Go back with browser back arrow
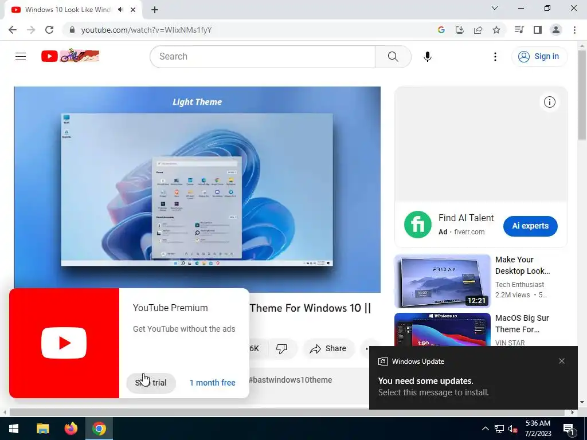This screenshot has width=587, height=440. pyautogui.click(x=13, y=30)
